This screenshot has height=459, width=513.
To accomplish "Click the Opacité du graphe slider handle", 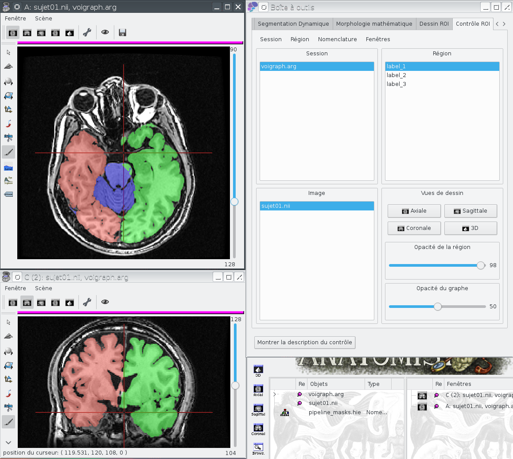I will coord(438,307).
